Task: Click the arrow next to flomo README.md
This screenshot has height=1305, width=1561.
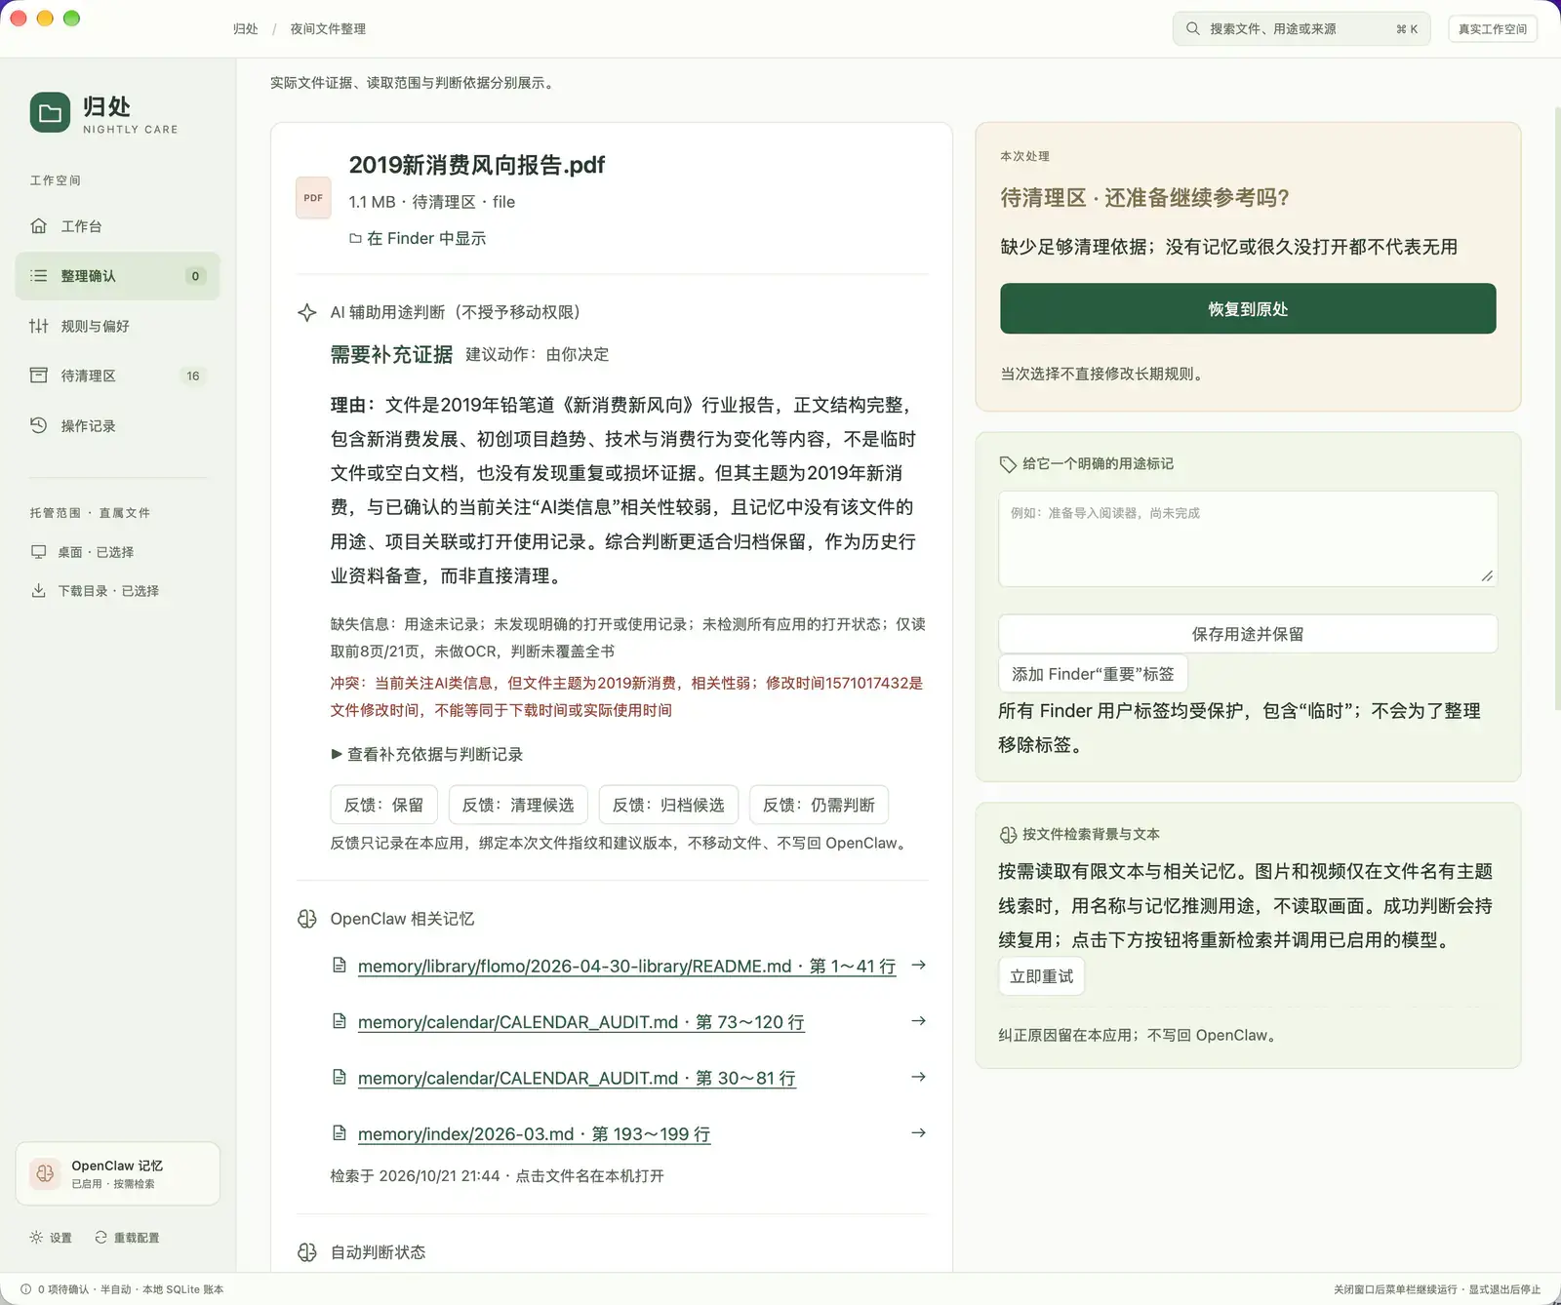Action: pyautogui.click(x=918, y=966)
